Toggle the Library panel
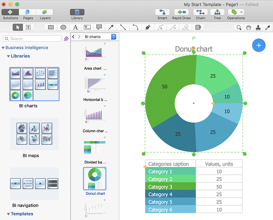This screenshot has height=220, width=273. click(77, 12)
